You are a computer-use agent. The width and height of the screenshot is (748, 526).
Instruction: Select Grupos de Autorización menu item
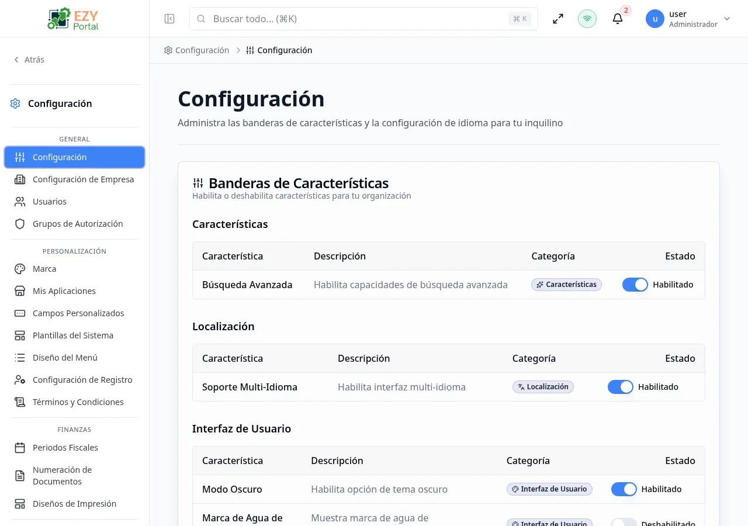[x=74, y=224]
